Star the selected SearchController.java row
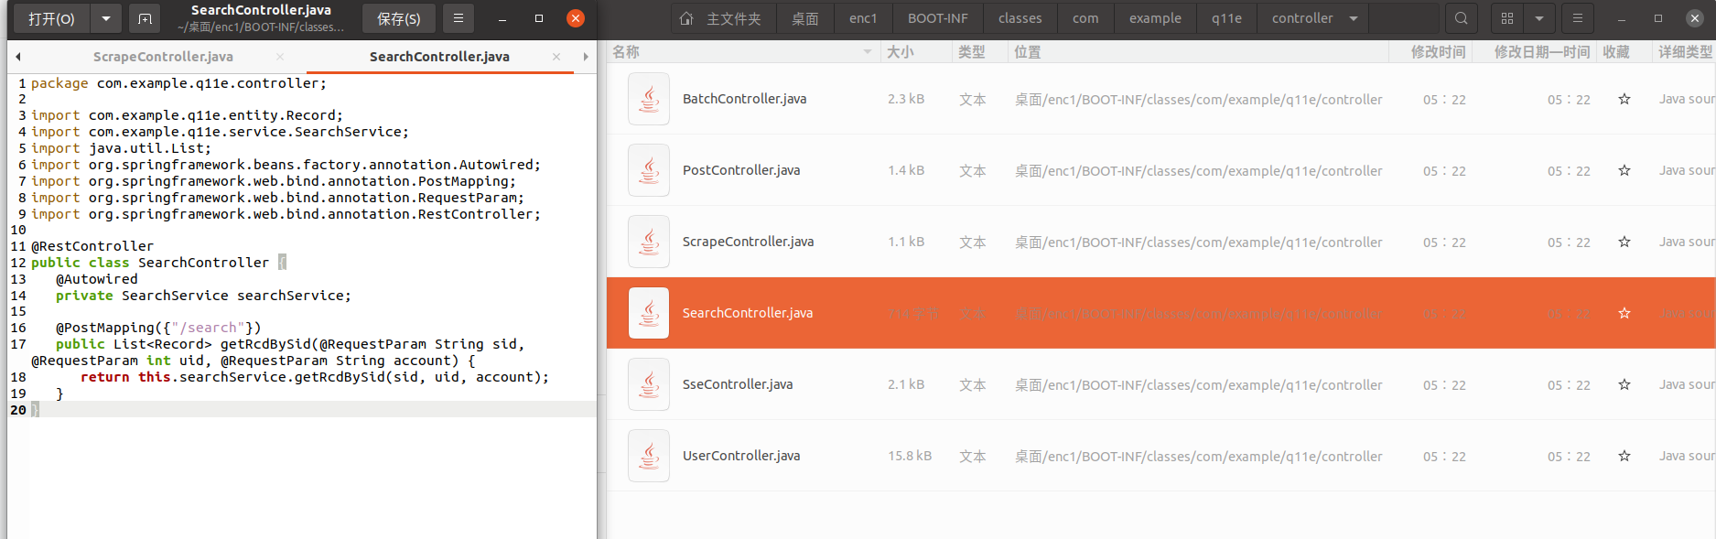 click(1624, 313)
